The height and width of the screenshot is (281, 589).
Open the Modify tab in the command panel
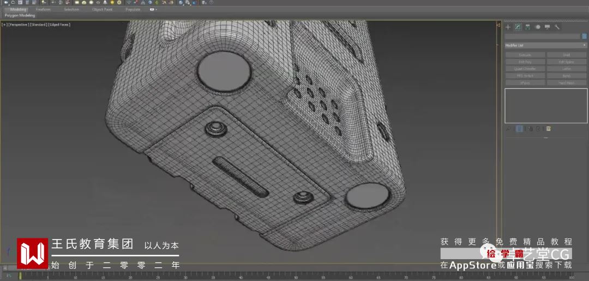[518, 27]
